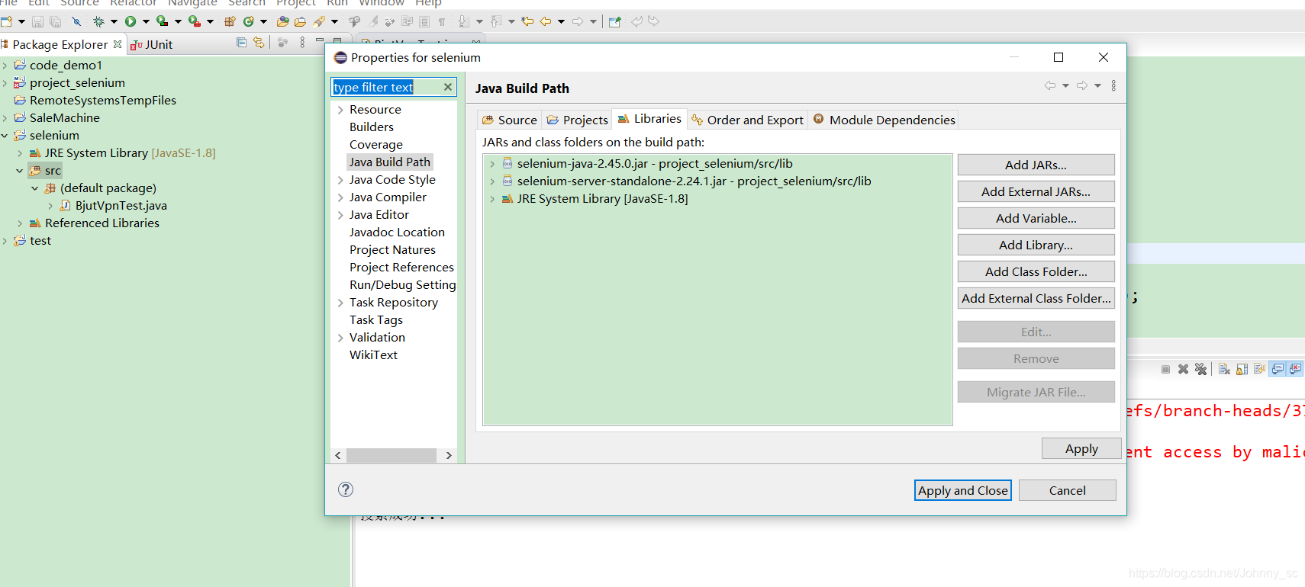Open the Module Dependencies tab
This screenshot has height=587, width=1305.
[884, 120]
